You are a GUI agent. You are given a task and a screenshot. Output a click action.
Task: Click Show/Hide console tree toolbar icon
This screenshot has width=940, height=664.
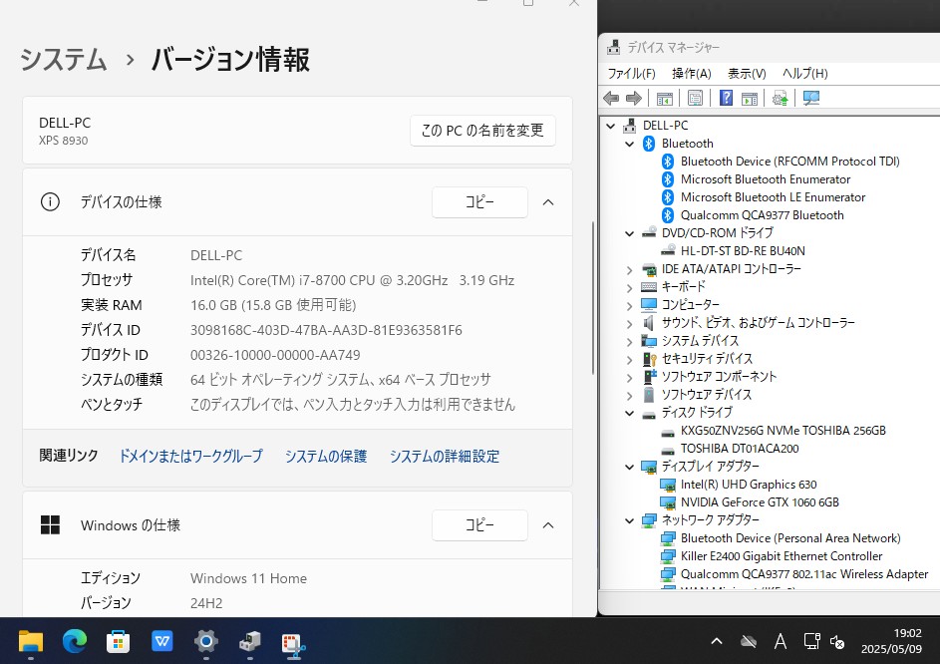pyautogui.click(x=664, y=99)
